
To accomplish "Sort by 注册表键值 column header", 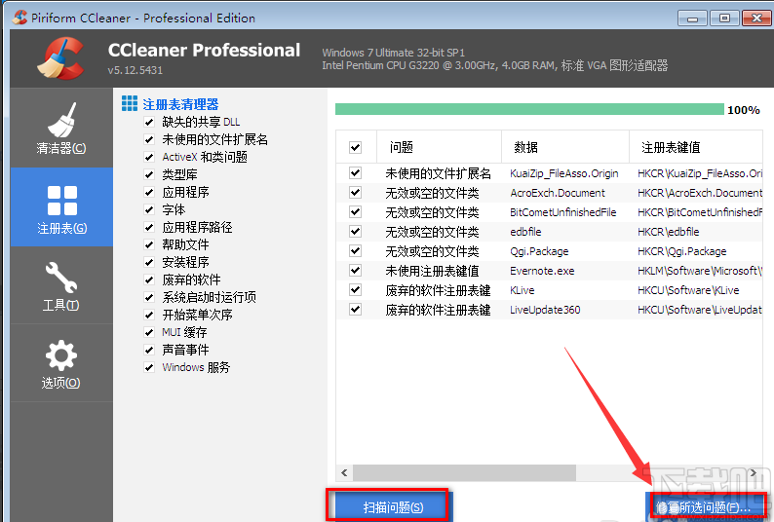I will tap(696, 147).
